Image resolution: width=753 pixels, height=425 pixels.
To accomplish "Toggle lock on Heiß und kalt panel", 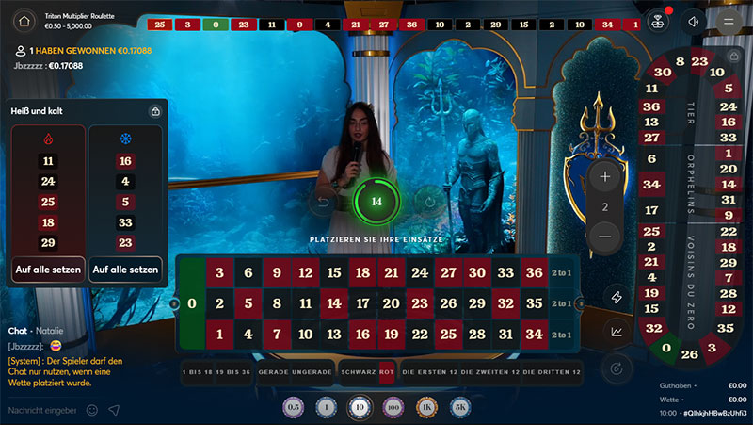I will [x=155, y=111].
